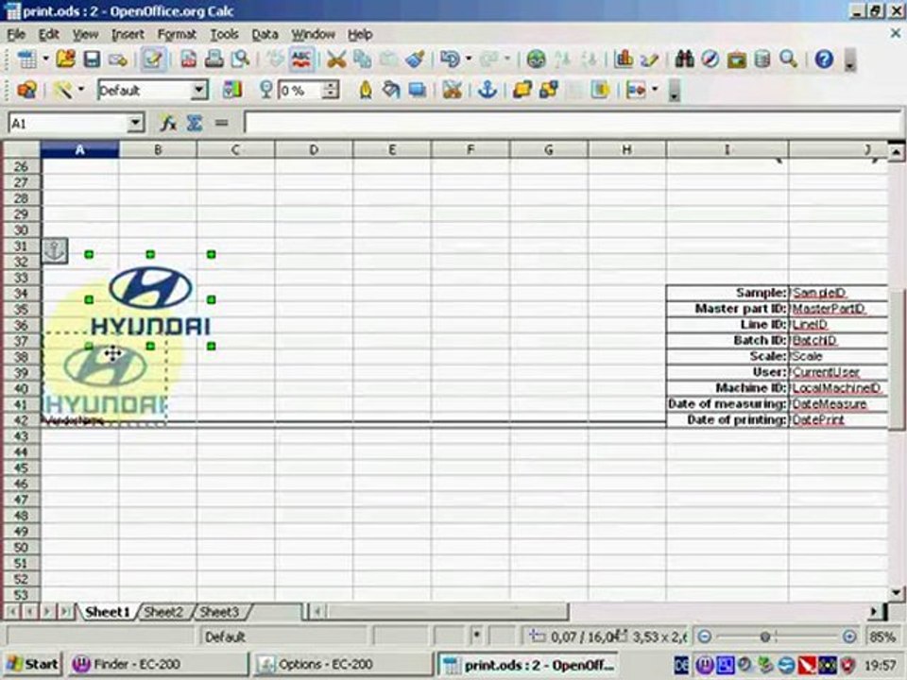This screenshot has height=680, width=907.
Task: Click the Line style pen icon
Action: click(x=366, y=90)
